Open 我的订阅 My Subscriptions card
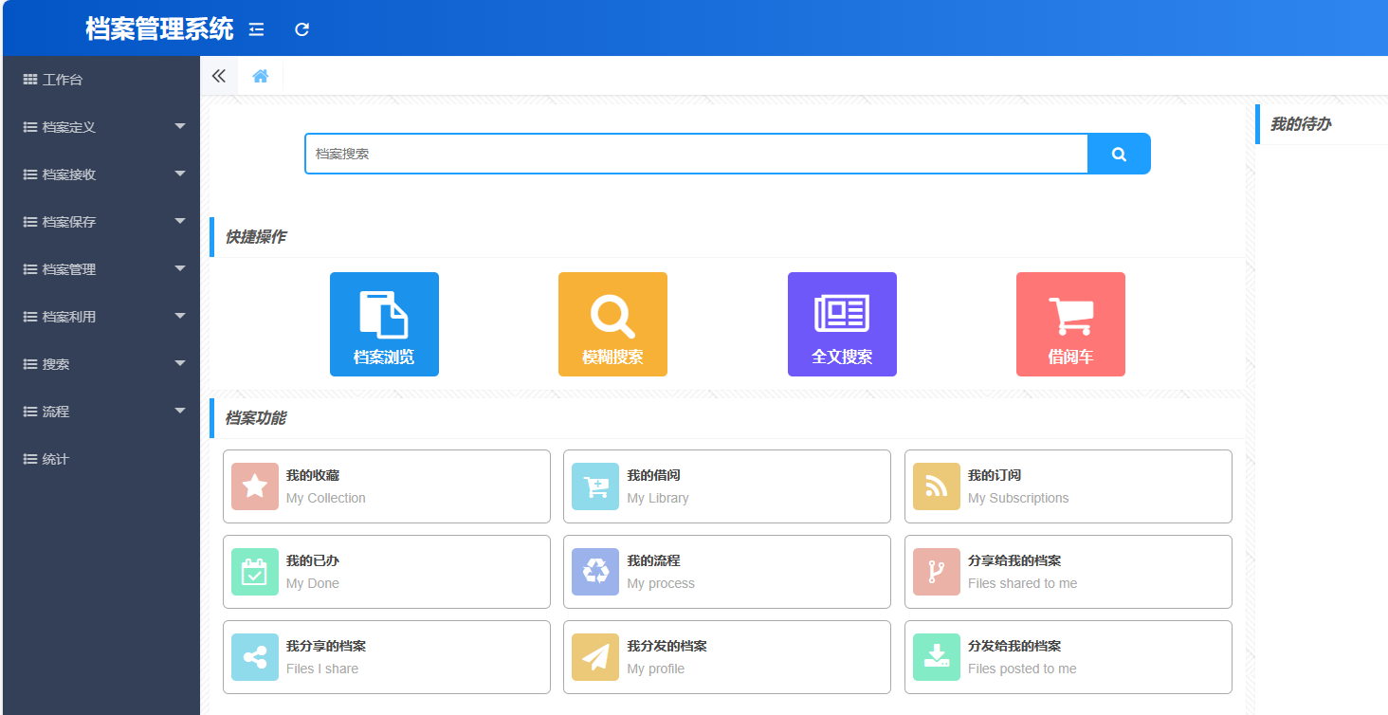 1068,486
